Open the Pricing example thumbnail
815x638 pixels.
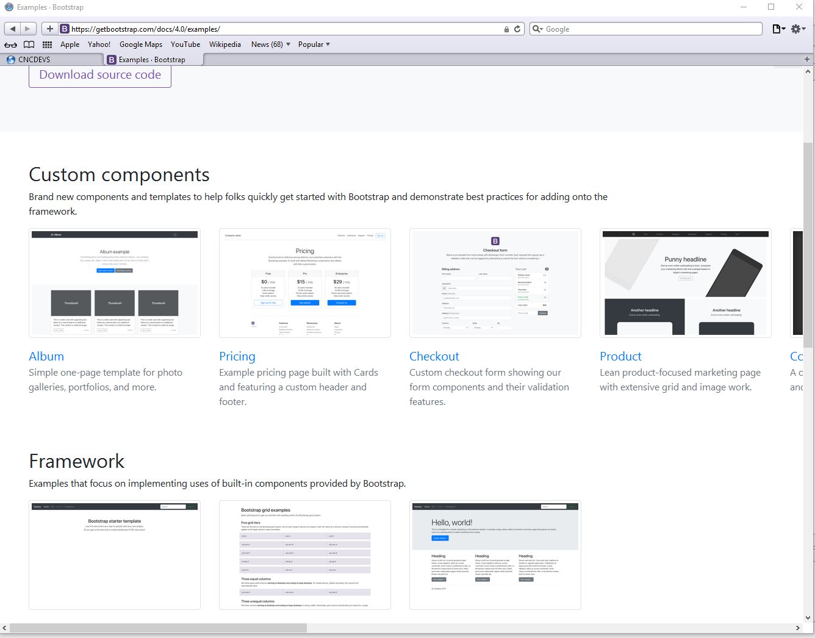pos(305,283)
